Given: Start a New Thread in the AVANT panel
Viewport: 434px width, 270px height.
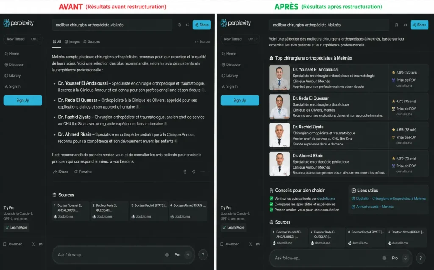Looking at the screenshot, I should (23, 39).
